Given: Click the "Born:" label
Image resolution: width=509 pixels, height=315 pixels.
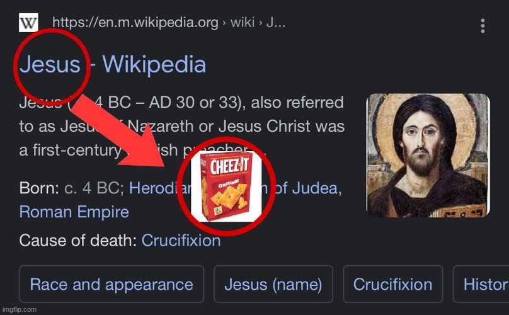Looking at the screenshot, I should 39,188.
